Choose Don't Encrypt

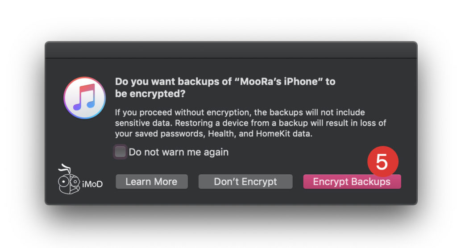245,182
